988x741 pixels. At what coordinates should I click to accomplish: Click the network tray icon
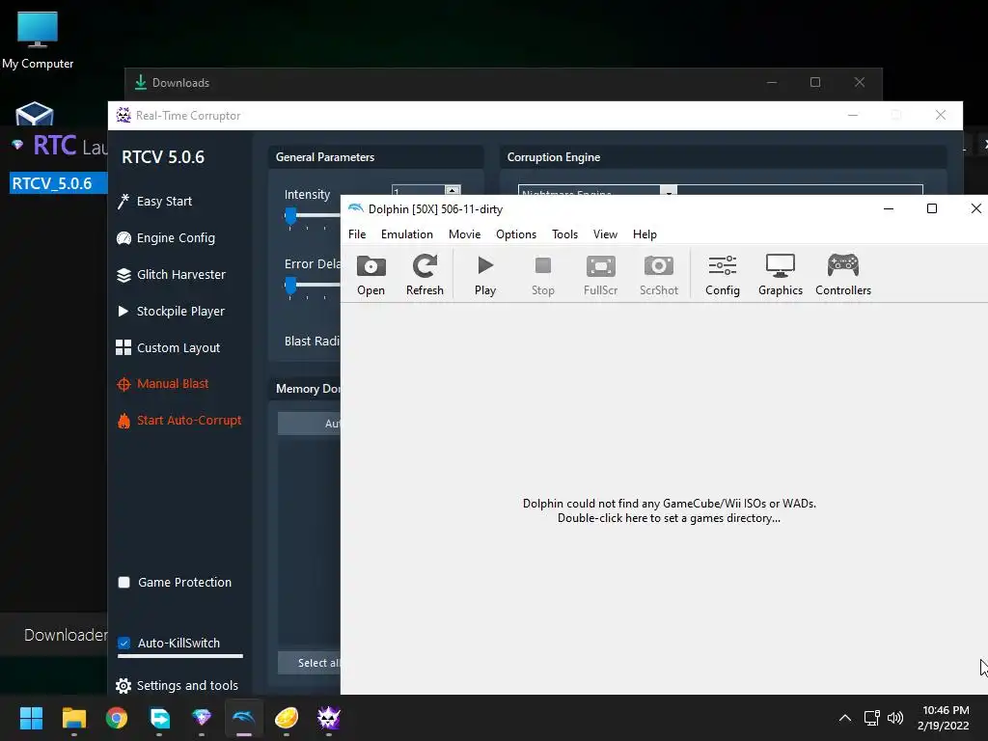pos(871,718)
